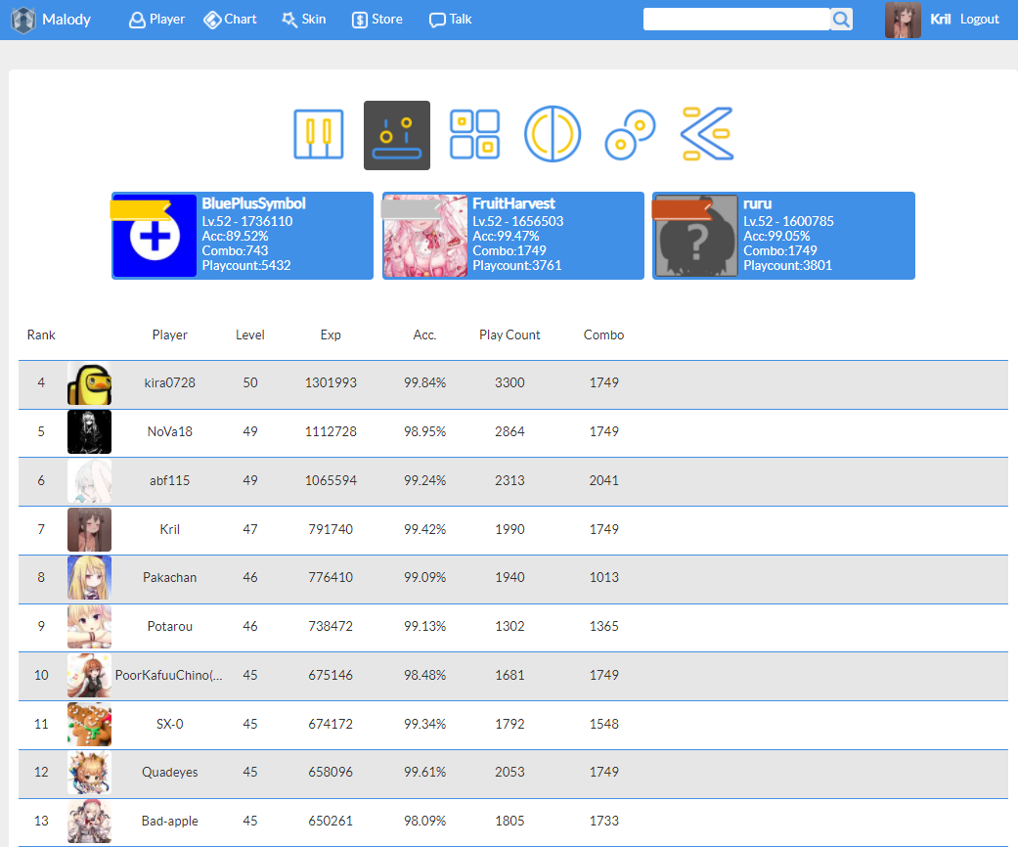
Task: Click Potarou's avatar
Action: pos(90,626)
